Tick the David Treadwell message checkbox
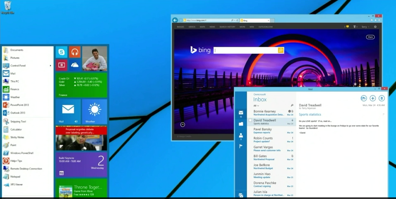 (250, 120)
